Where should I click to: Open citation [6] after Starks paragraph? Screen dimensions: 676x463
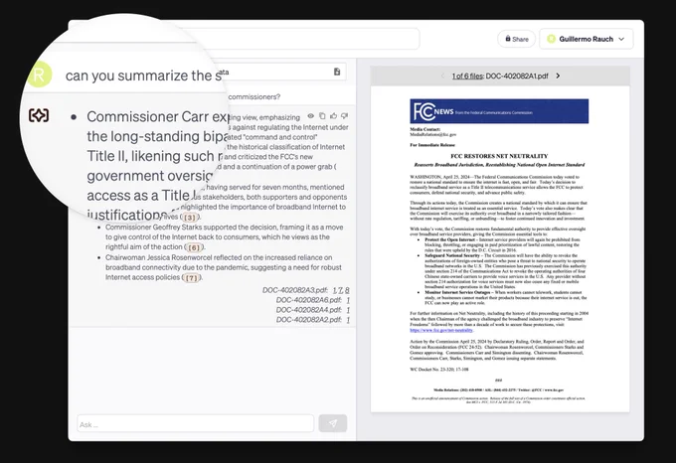tap(195, 247)
